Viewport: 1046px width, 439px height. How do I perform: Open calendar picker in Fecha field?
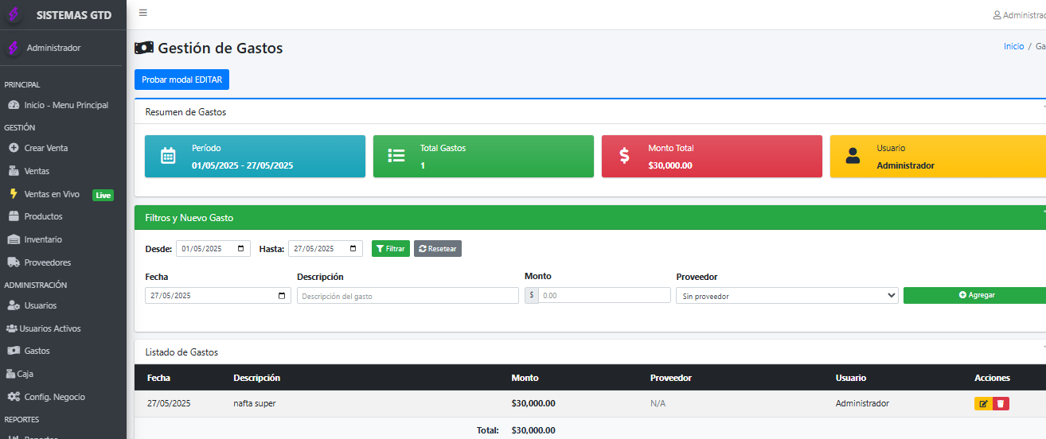click(282, 296)
